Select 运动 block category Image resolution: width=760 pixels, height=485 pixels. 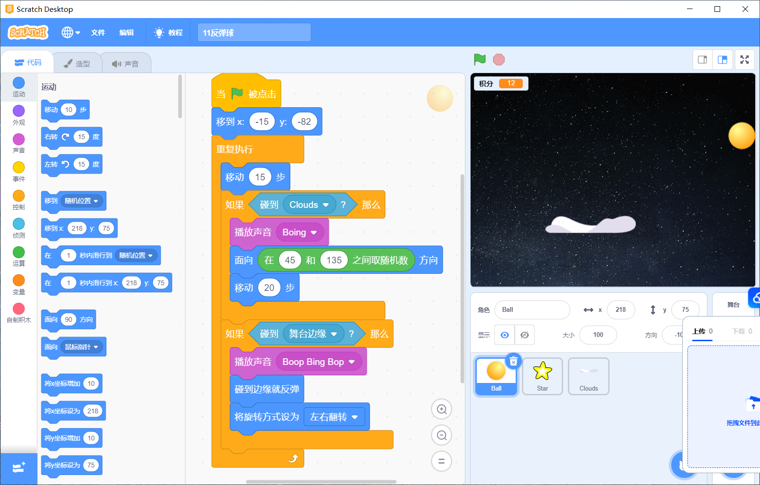19,87
